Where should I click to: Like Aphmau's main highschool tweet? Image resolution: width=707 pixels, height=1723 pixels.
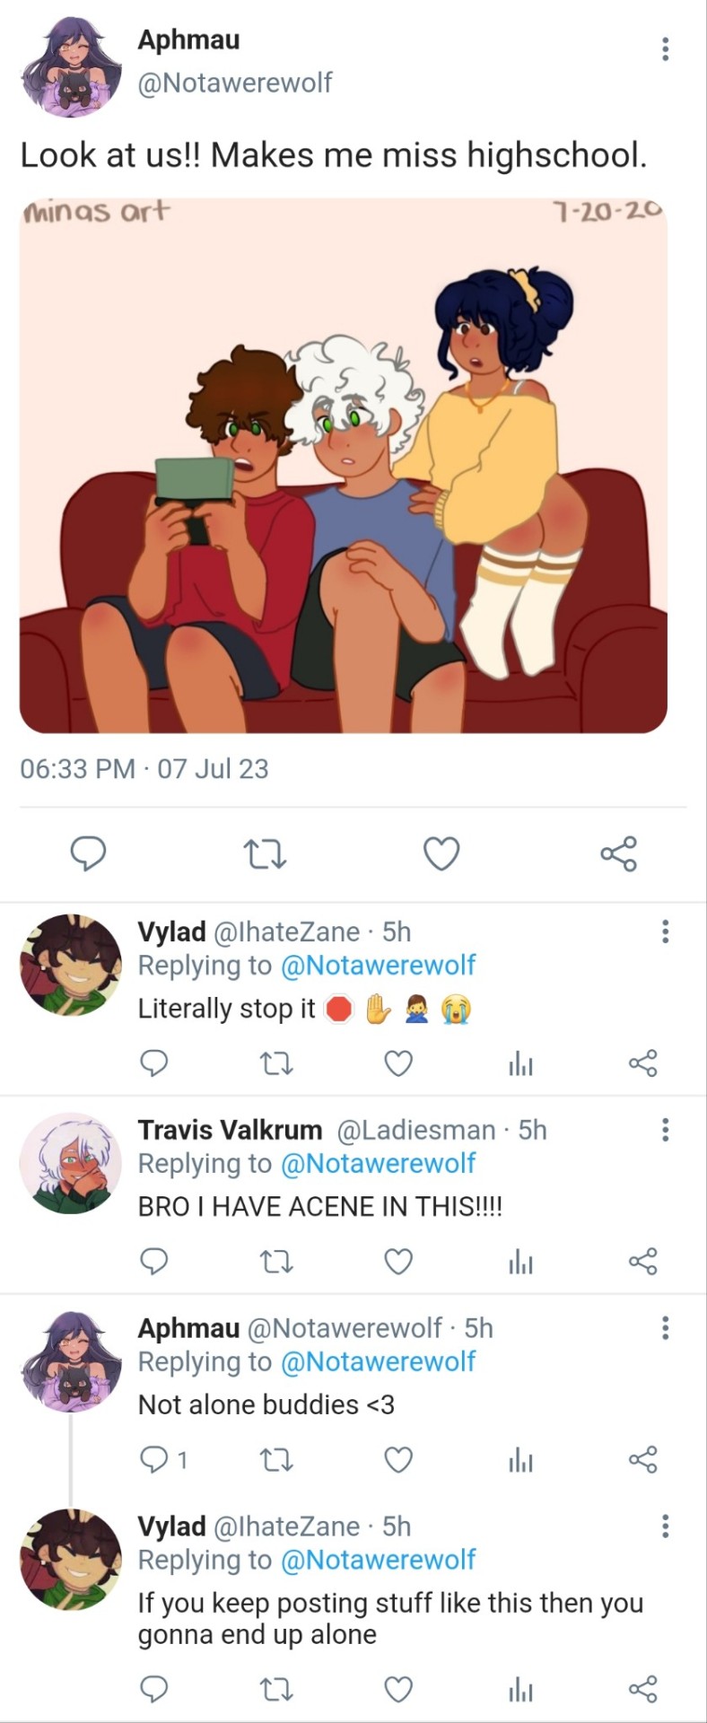click(x=441, y=853)
